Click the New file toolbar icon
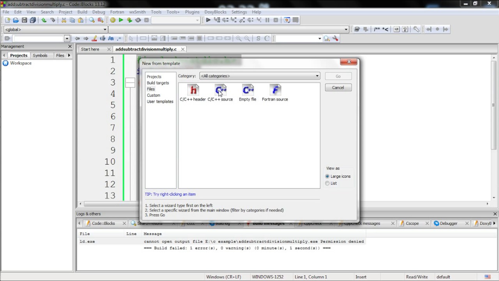The width and height of the screenshot is (499, 281). tap(7, 20)
